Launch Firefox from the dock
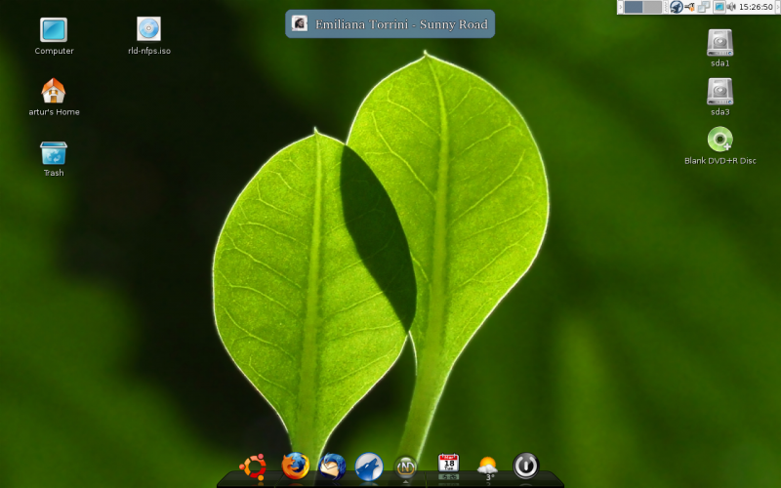Image resolution: width=781 pixels, height=488 pixels. tap(296, 467)
